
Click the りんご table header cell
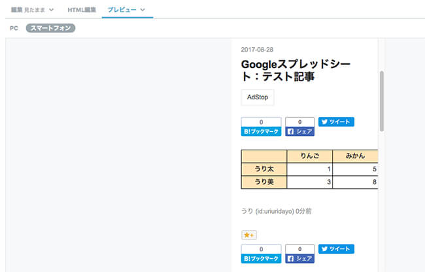tap(309, 156)
